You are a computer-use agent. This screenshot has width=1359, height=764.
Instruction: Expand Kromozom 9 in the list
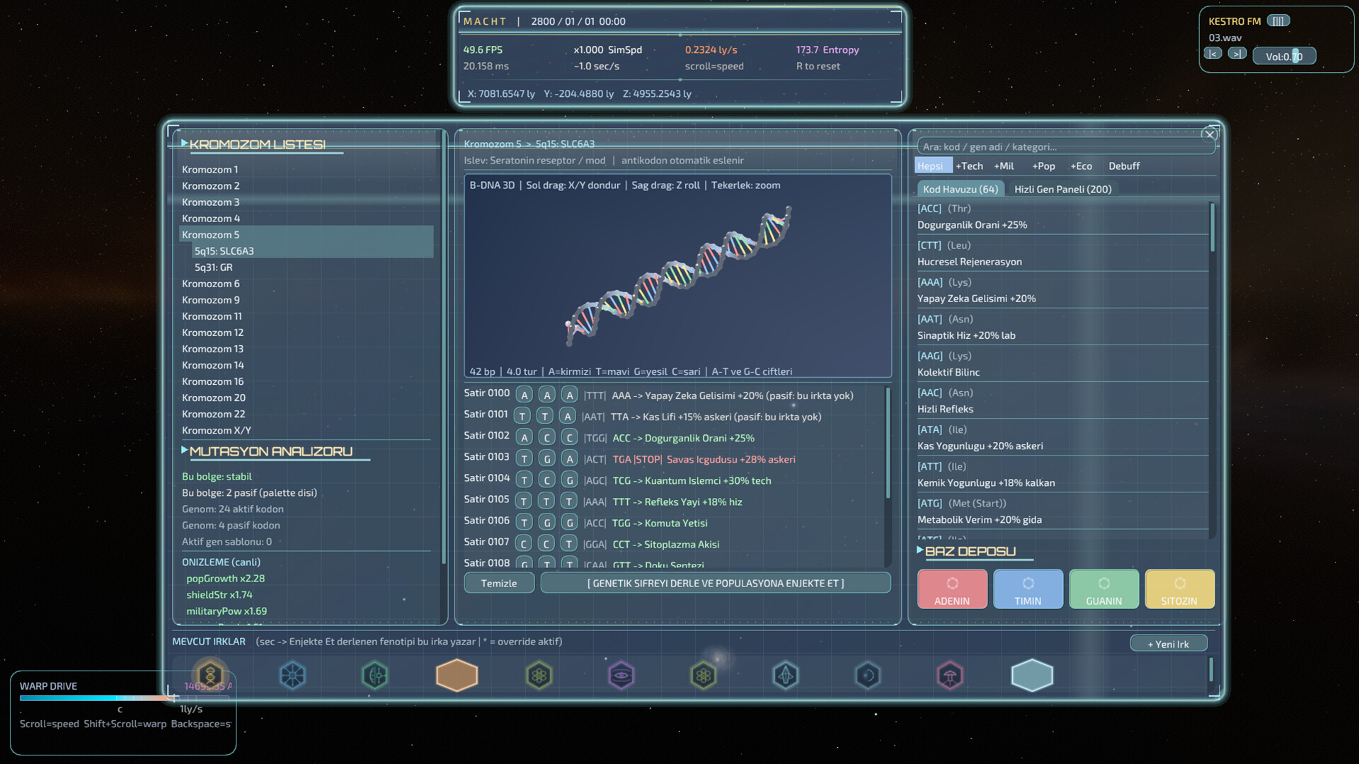(306, 300)
